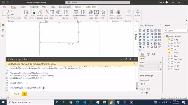This screenshot has width=188, height=105.
Task: Select the stacked bar chart visual
Action: click(x=140, y=30)
